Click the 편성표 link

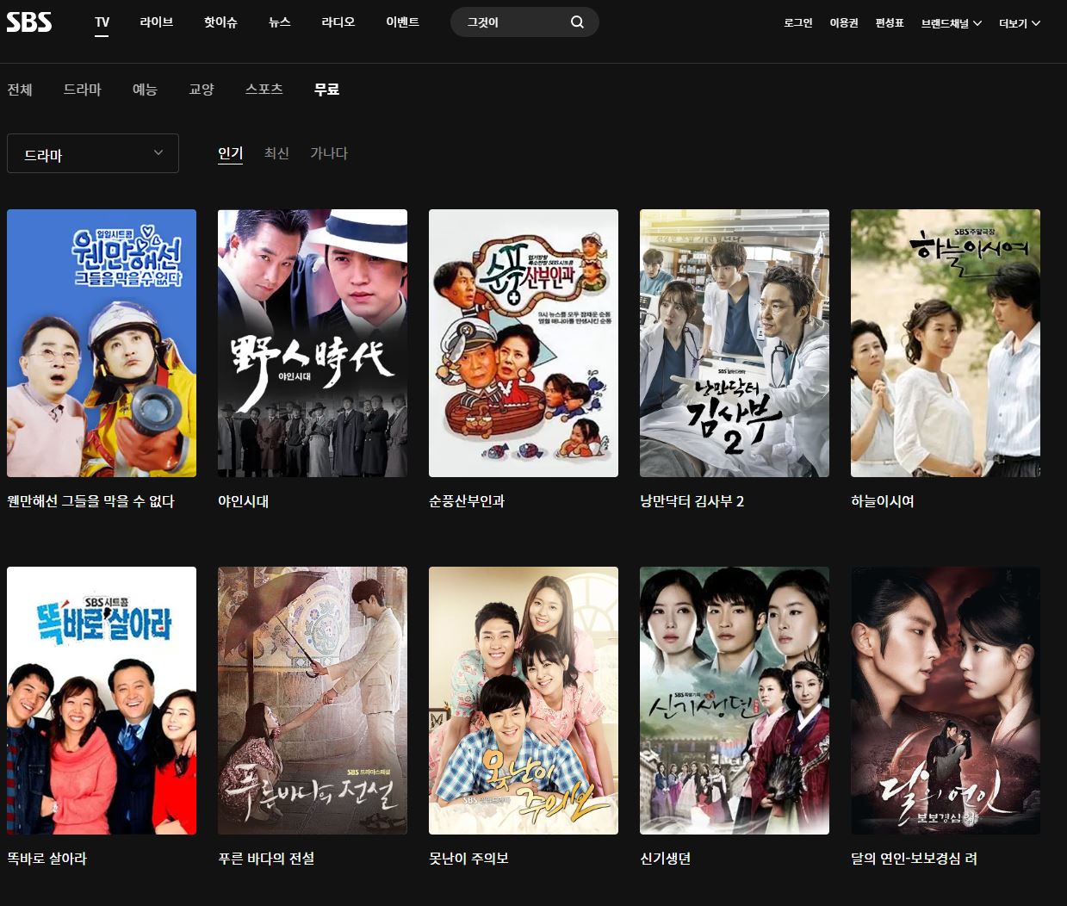tap(890, 23)
